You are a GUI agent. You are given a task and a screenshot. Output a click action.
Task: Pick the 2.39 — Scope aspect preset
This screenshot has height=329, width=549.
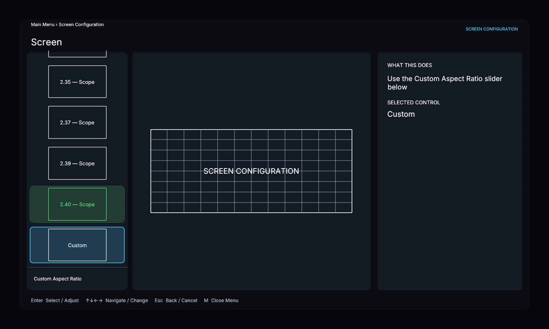pos(77,163)
